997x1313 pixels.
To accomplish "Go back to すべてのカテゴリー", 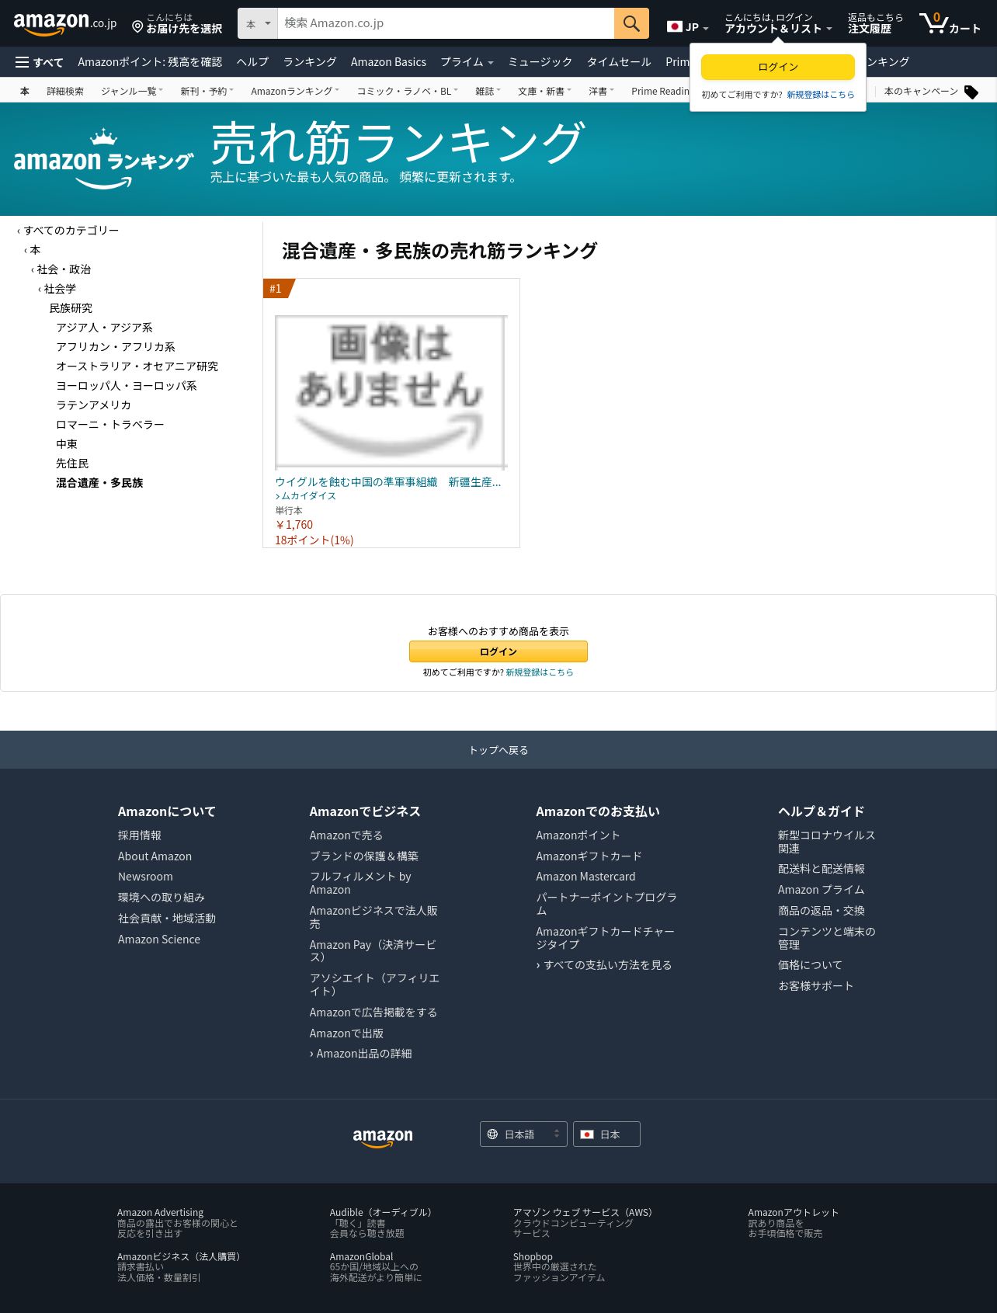I will [x=71, y=231].
